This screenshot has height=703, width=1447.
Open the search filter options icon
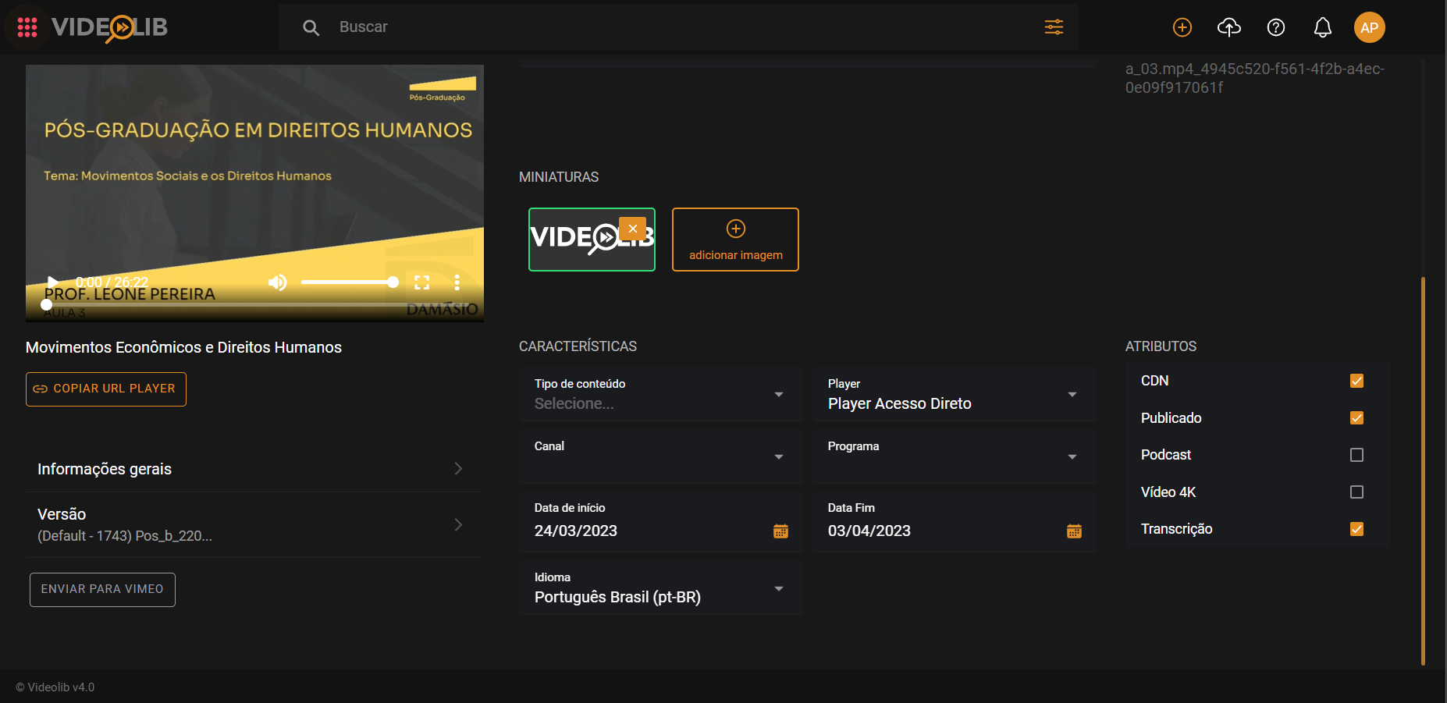[1054, 27]
